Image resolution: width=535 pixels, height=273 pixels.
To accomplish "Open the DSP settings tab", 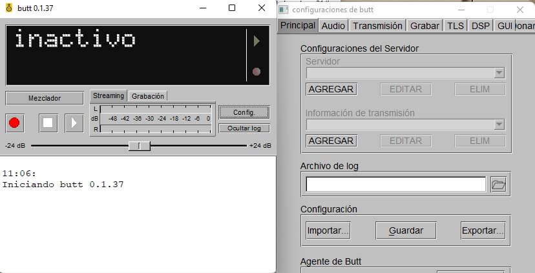I will pos(481,26).
